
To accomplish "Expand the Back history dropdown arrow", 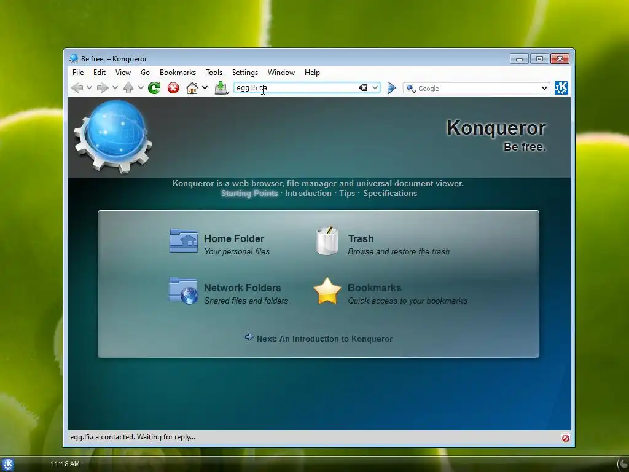I will [89, 87].
